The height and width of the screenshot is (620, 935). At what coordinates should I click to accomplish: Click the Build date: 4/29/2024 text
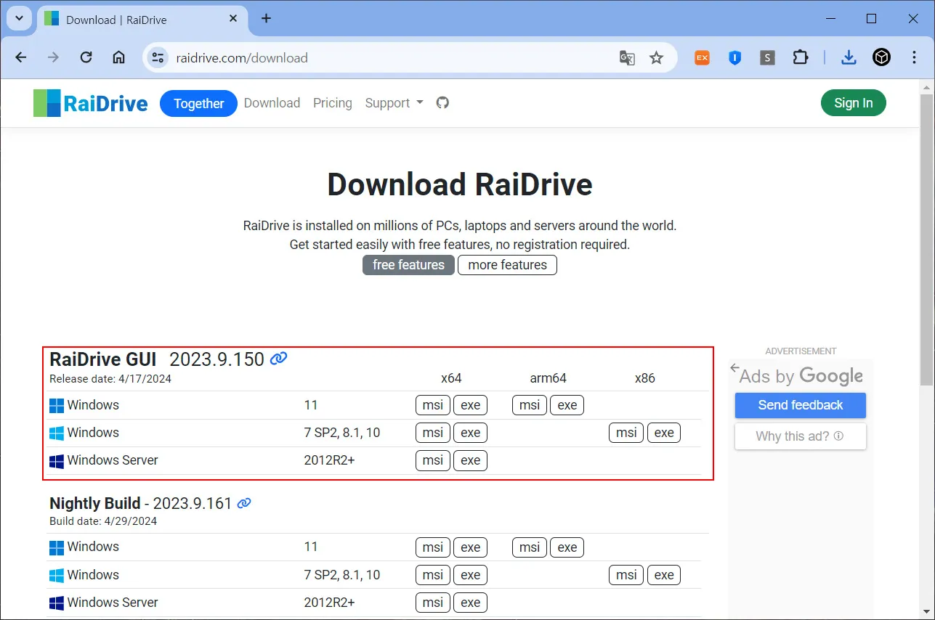pyautogui.click(x=103, y=521)
